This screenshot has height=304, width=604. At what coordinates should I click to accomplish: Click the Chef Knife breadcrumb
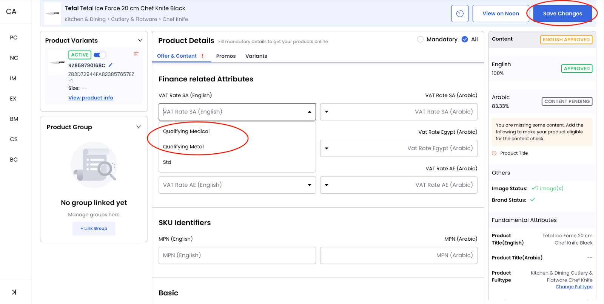click(175, 19)
